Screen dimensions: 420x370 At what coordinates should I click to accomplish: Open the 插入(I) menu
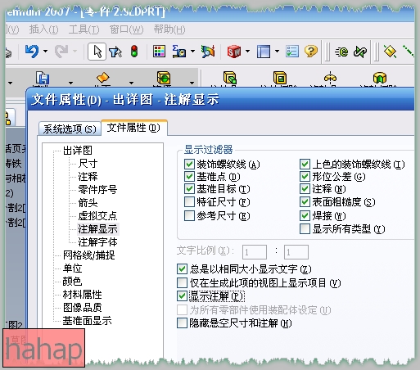click(x=43, y=29)
